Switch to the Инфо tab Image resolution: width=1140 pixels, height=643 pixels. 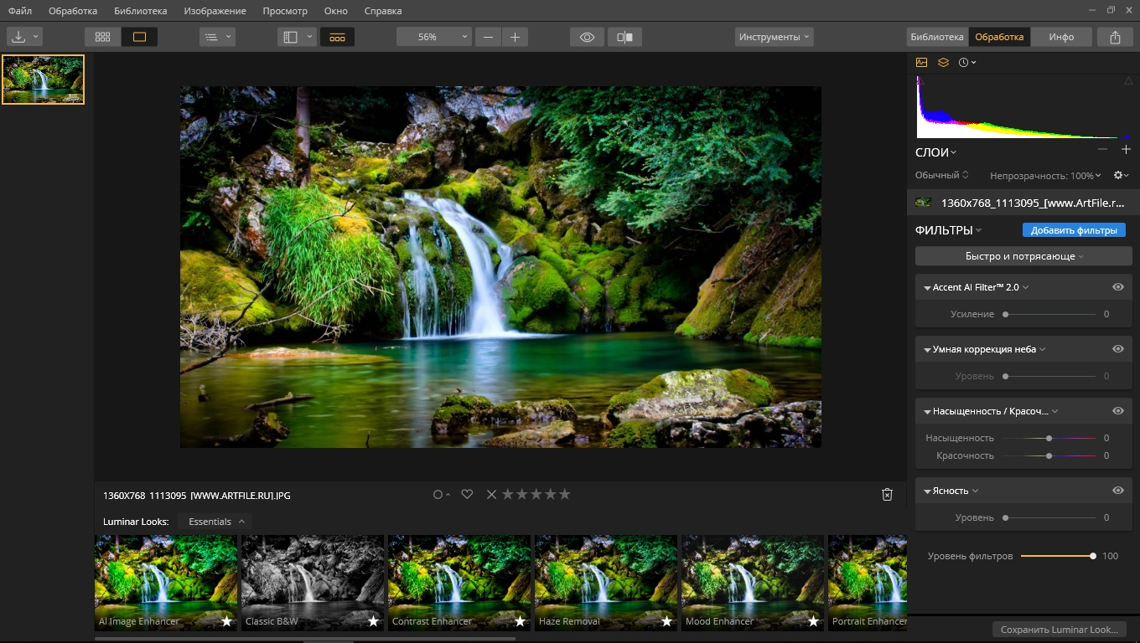1061,37
